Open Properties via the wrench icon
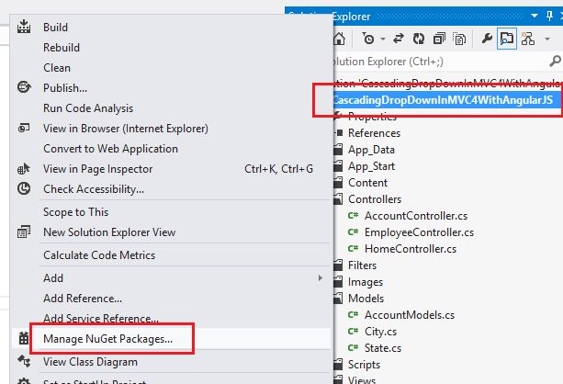The width and height of the screenshot is (563, 384). click(x=488, y=40)
